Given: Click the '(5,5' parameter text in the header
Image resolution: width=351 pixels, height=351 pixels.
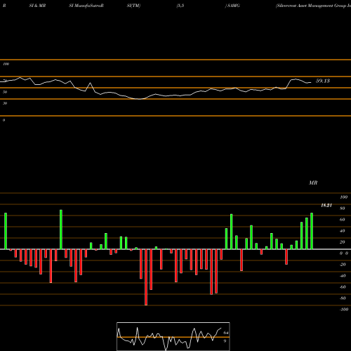Looking at the screenshot, I should [x=180, y=6].
